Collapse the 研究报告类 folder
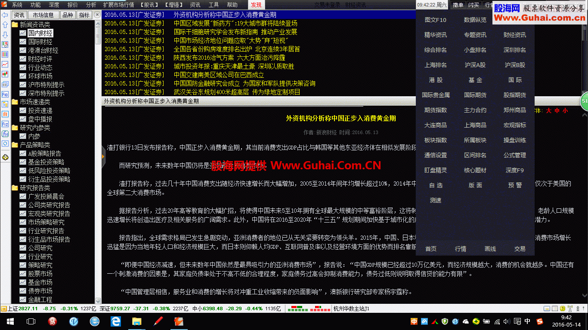The image size is (588, 330). click(x=15, y=188)
